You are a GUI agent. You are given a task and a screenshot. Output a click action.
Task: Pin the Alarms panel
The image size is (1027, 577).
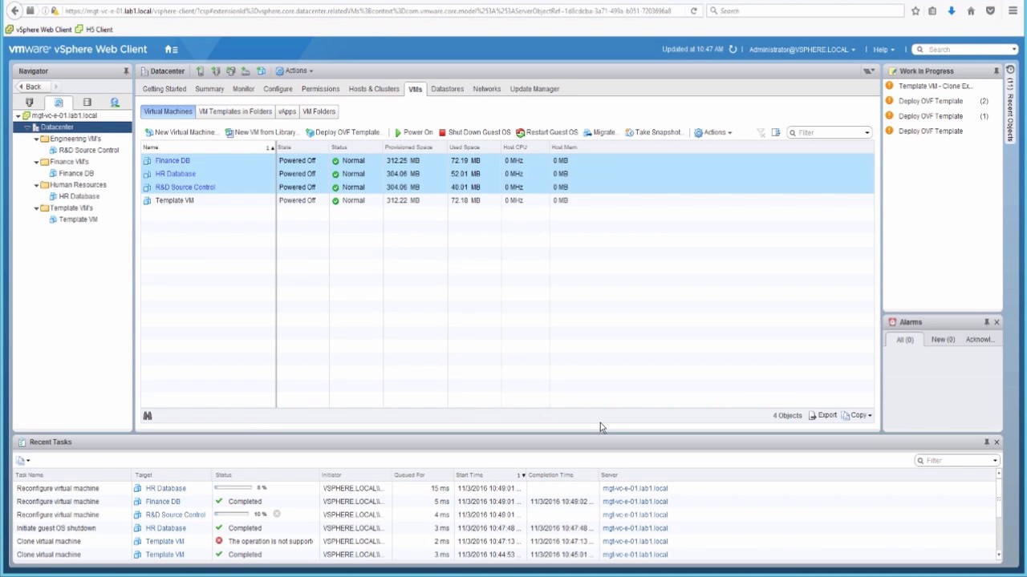pyautogui.click(x=986, y=322)
